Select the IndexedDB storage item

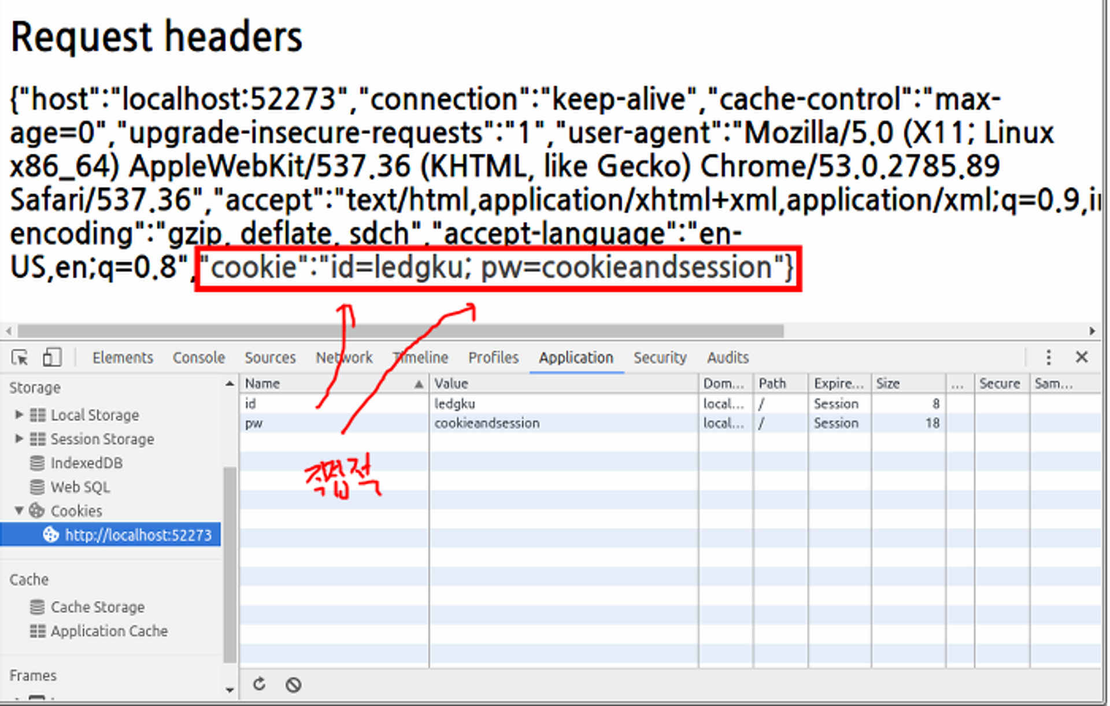pos(86,463)
